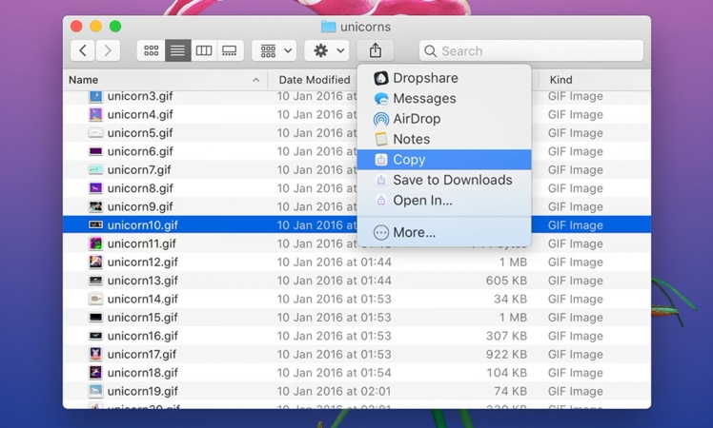This screenshot has width=713, height=428.
Task: Click the Share toolbar button
Action: pyautogui.click(x=376, y=50)
